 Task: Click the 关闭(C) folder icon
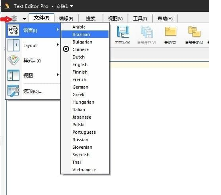[171, 32]
